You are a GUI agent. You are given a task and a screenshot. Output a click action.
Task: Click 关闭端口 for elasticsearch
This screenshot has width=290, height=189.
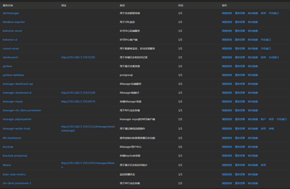[x=274, y=57]
